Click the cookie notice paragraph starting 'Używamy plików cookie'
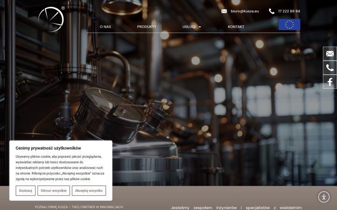This screenshot has height=210, width=337. click(x=60, y=168)
